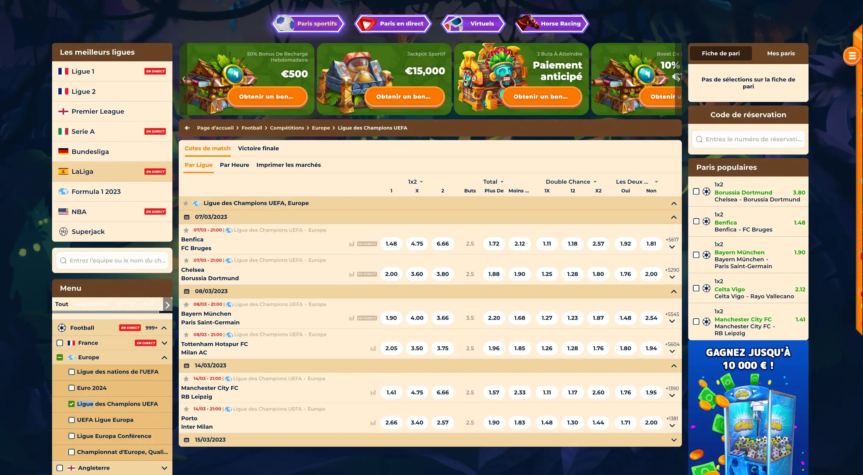Uncheck Ligue des Champions UEFA checkbox
Image resolution: width=863 pixels, height=475 pixels.
[71, 404]
